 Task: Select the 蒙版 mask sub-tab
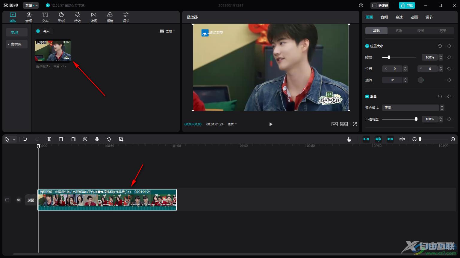(x=421, y=31)
